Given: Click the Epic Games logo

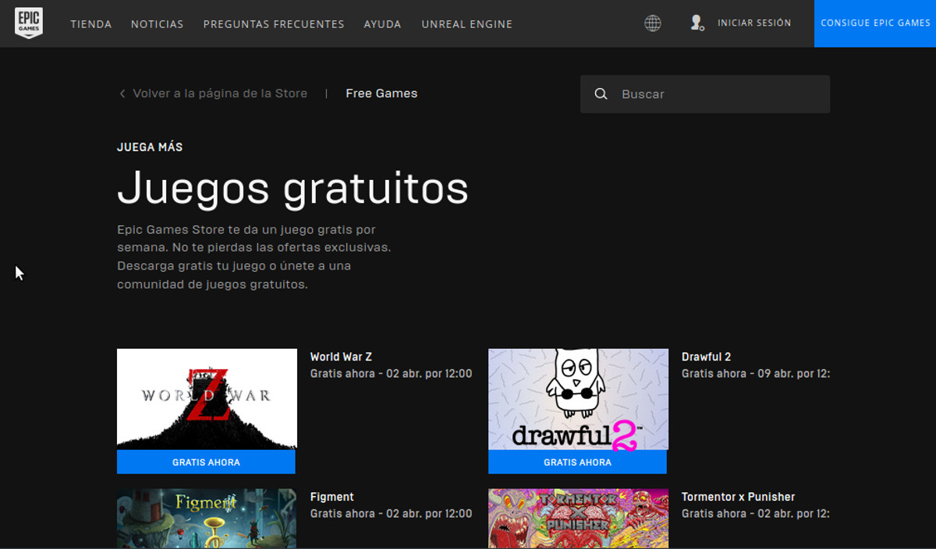Looking at the screenshot, I should pos(29,23).
